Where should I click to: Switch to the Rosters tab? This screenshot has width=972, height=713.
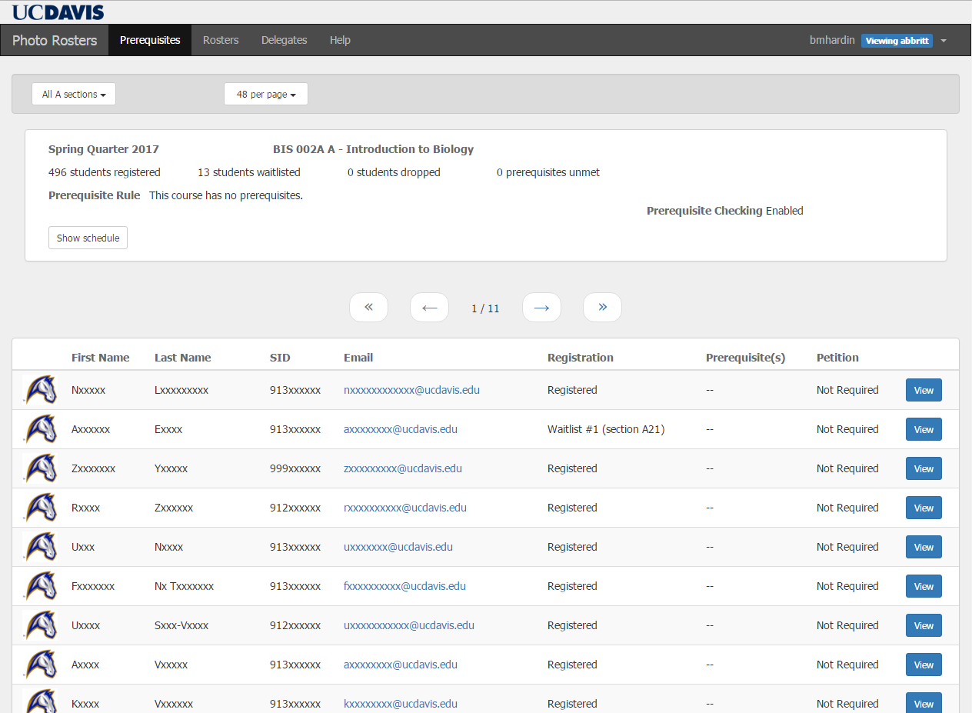221,40
